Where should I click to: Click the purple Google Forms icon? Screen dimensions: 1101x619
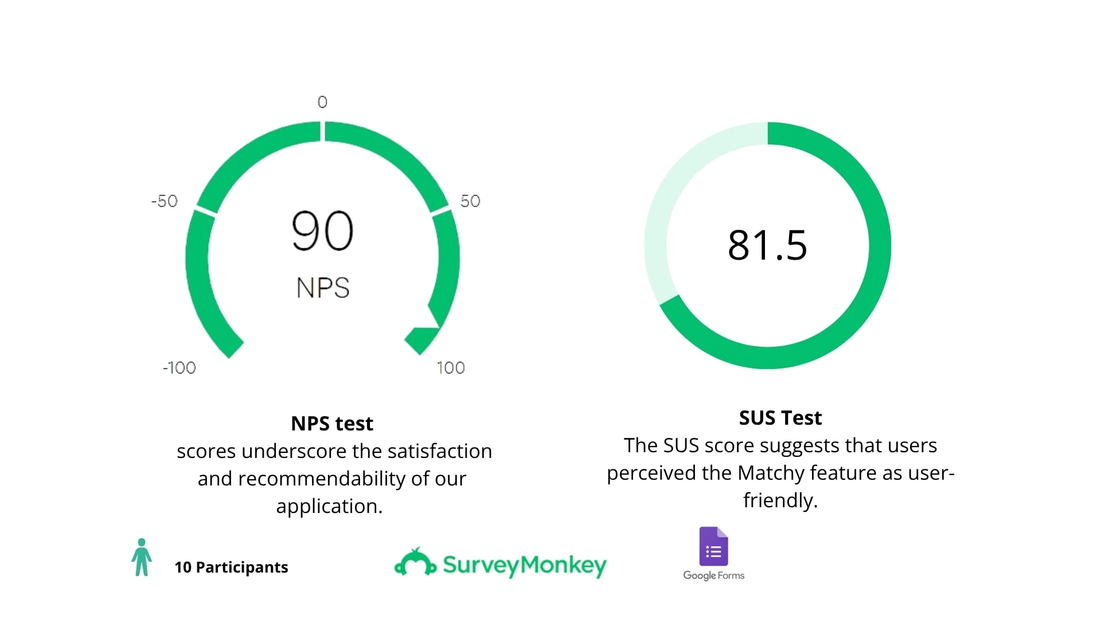click(x=713, y=546)
